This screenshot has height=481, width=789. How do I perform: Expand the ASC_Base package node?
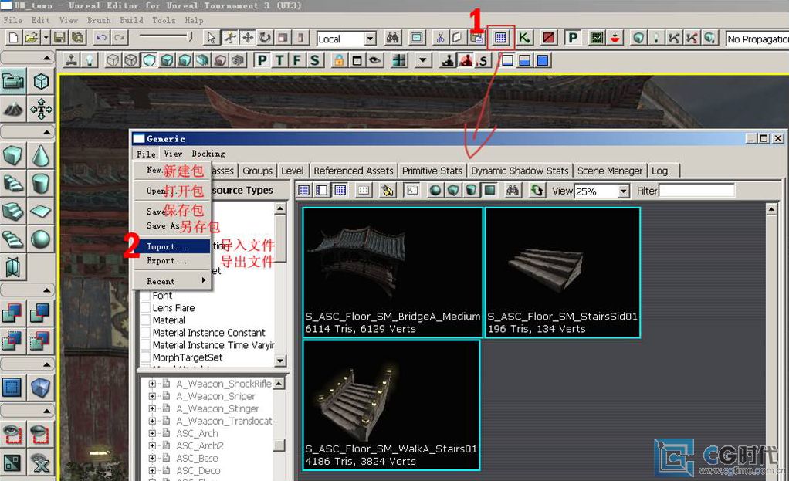(152, 459)
